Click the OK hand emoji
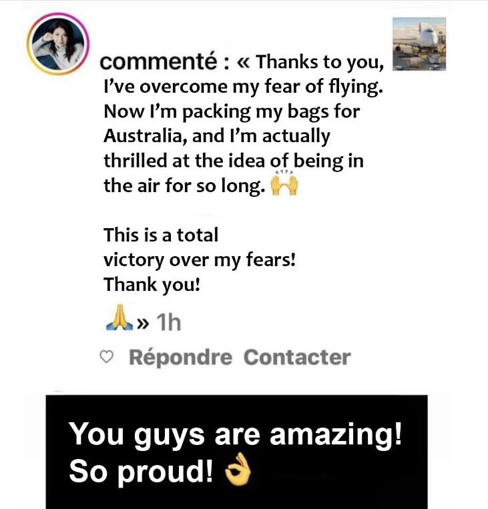Image resolution: width=488 pixels, height=509 pixels. click(x=237, y=472)
